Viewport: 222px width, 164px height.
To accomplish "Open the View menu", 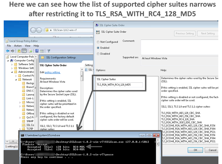I will (x=27, y=46).
